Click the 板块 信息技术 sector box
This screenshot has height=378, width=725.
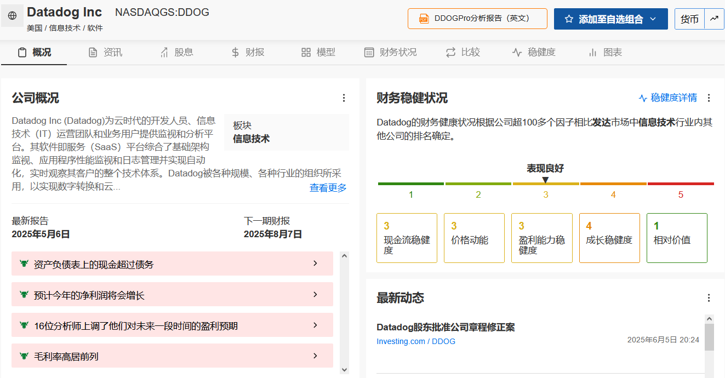pos(287,132)
